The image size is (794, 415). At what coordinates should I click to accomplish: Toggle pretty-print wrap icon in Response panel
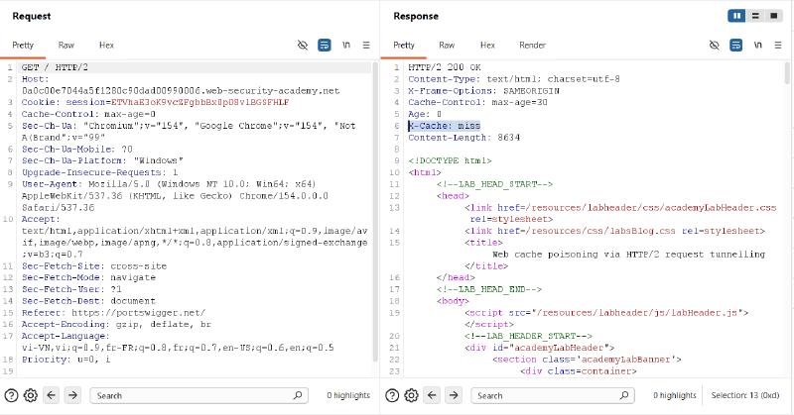(735, 45)
